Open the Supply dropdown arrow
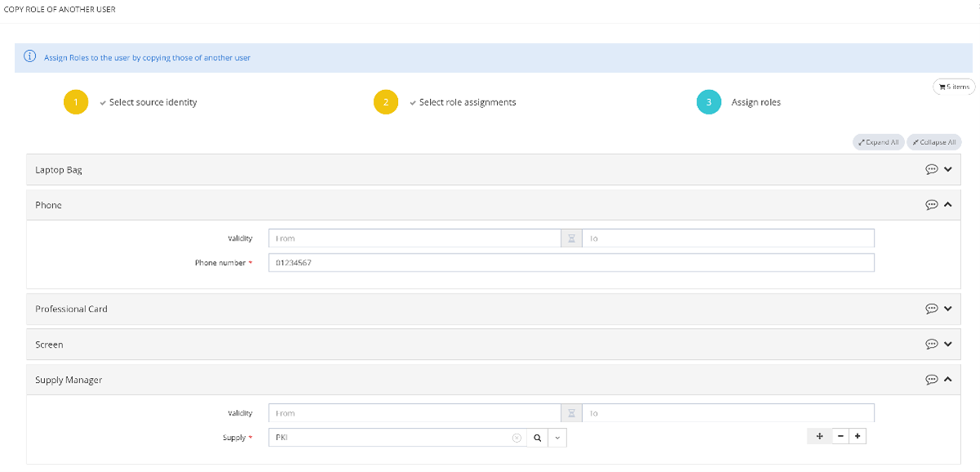The width and height of the screenshot is (980, 472). click(557, 438)
